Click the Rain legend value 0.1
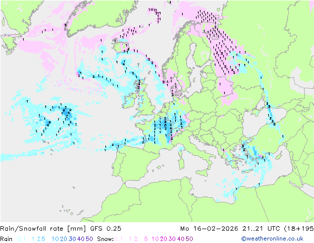The width and height of the screenshot is (314, 243). [x=21, y=239]
